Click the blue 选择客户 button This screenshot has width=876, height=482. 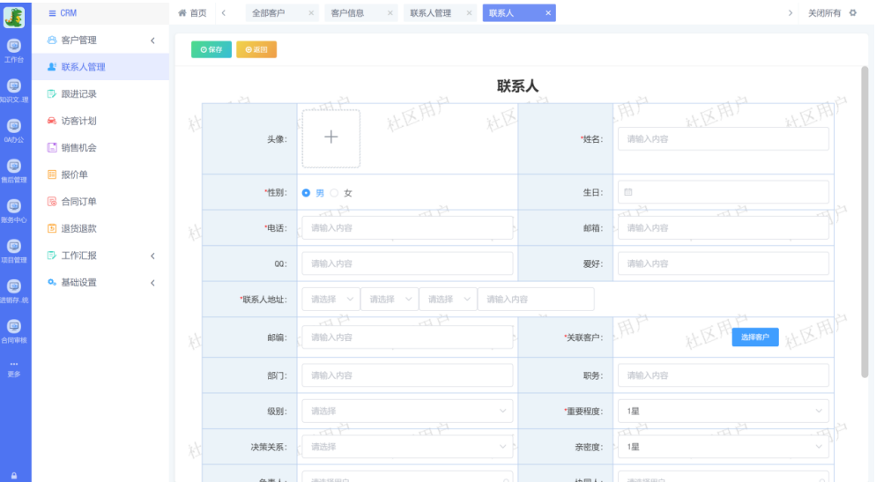coord(754,337)
